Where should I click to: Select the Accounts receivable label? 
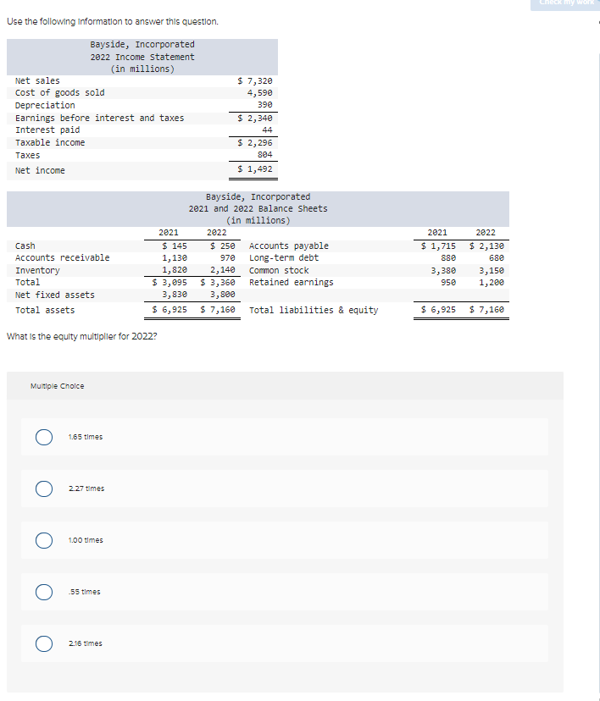(62, 258)
